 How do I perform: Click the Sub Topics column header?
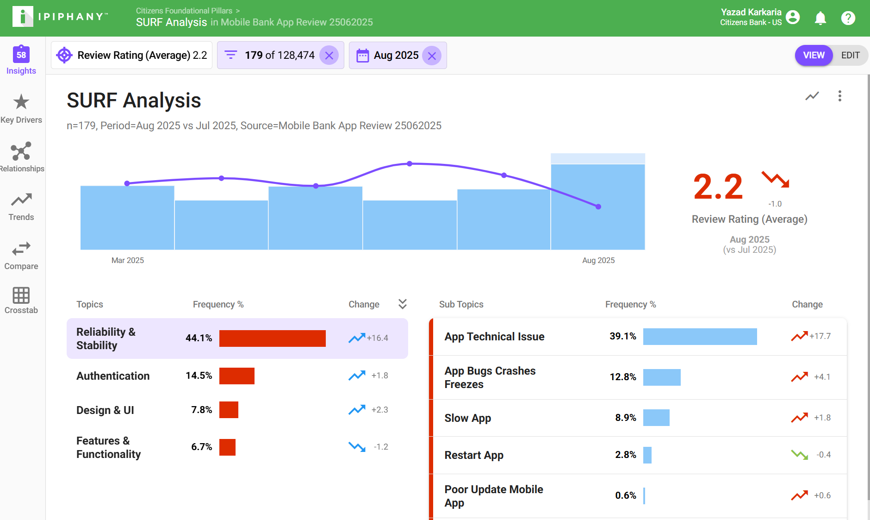point(461,304)
